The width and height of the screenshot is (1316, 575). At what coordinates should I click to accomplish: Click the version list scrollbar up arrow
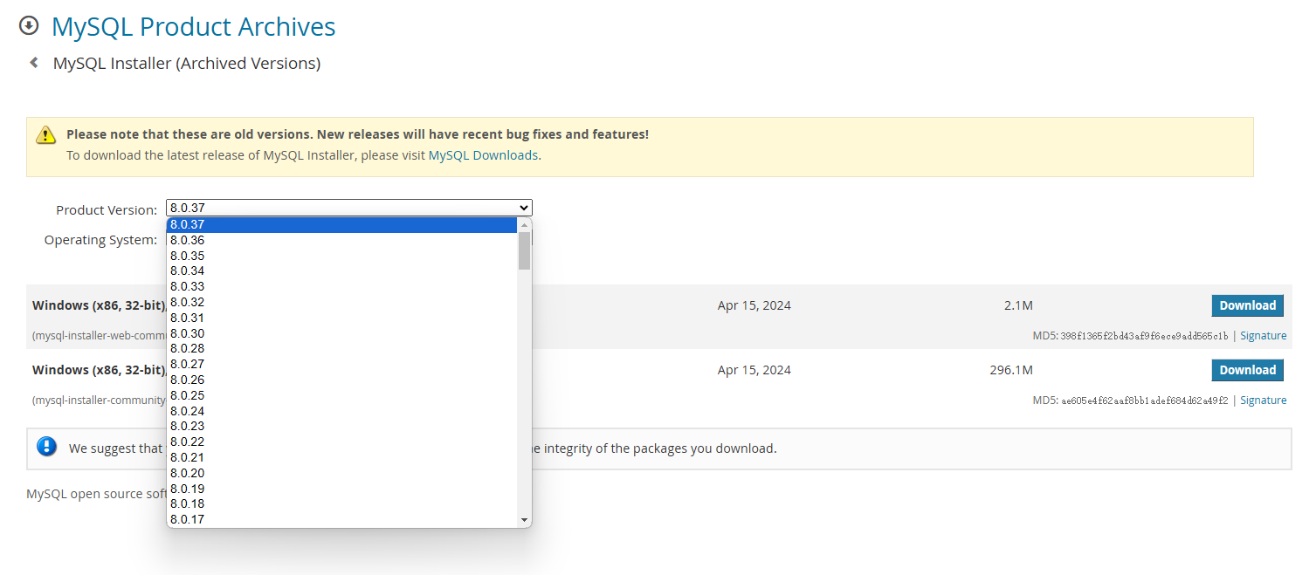524,224
